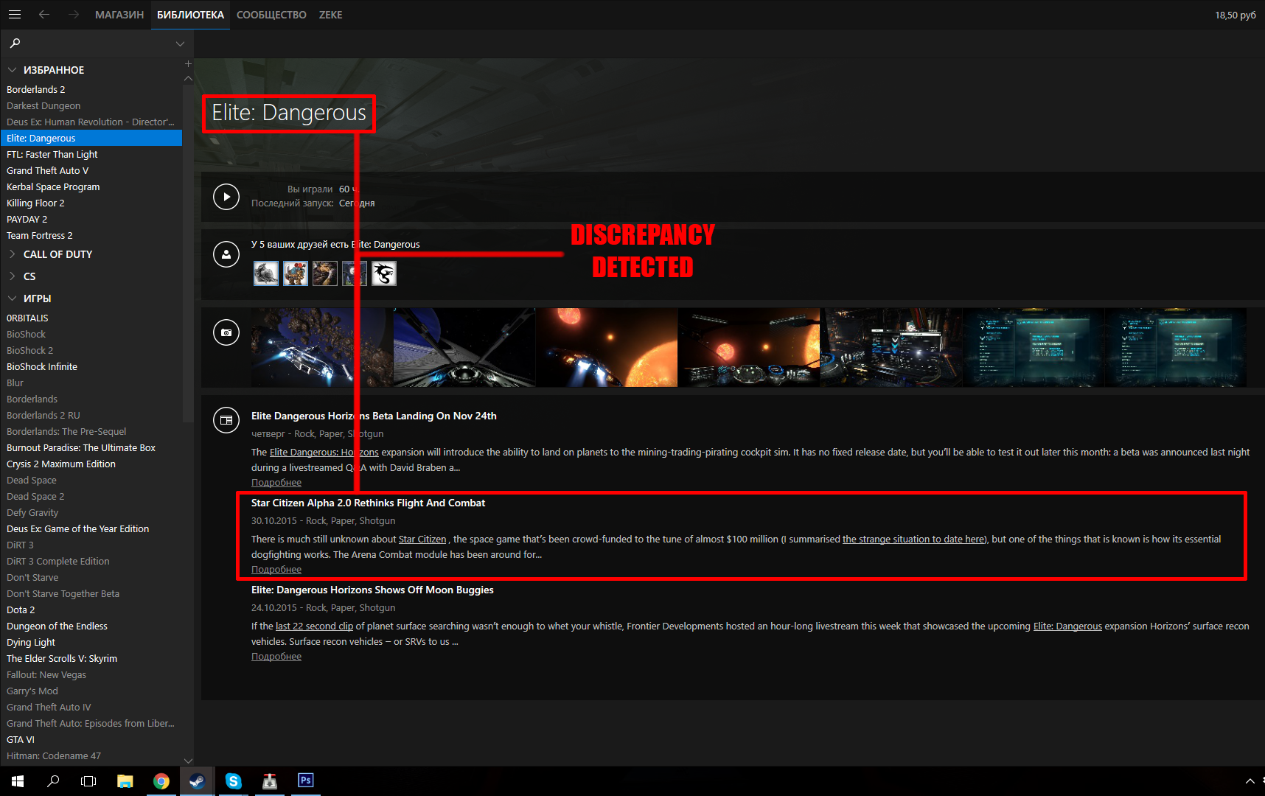Open the ZEKE profile tab
This screenshot has height=796, width=1265.
(x=330, y=15)
